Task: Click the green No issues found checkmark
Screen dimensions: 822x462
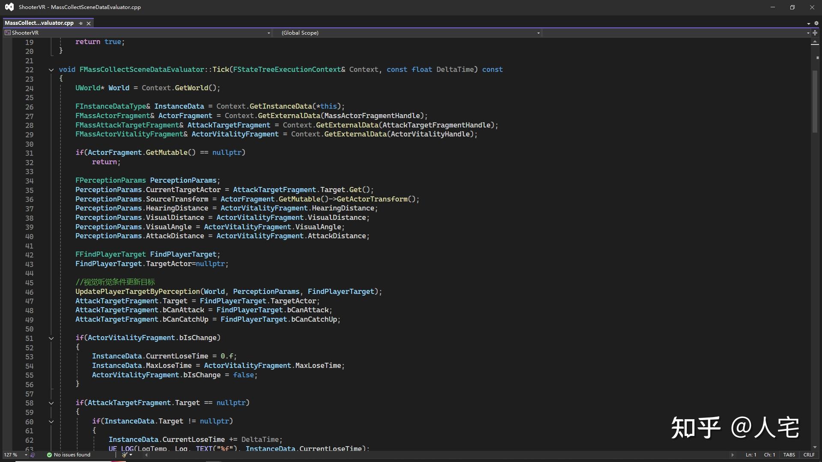Action: tap(49, 455)
